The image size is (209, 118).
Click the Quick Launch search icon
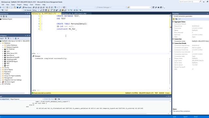pyautogui.click(x=200, y=1)
